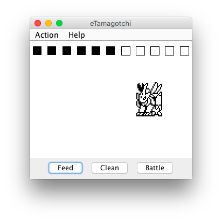Select the second empty status square
The height and width of the screenshot is (222, 222).
140,51
